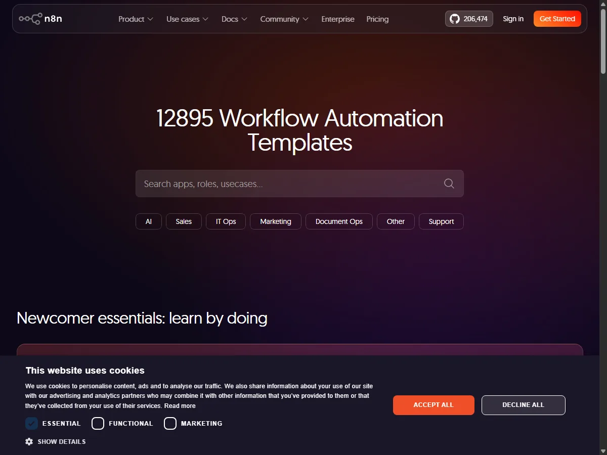Open the cookie Read more link
The height and width of the screenshot is (455, 607).
coord(180,406)
